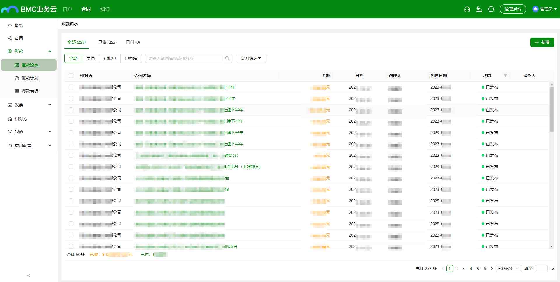The width and height of the screenshot is (560, 282).
Task: Click the headset support icon
Action: point(467,9)
